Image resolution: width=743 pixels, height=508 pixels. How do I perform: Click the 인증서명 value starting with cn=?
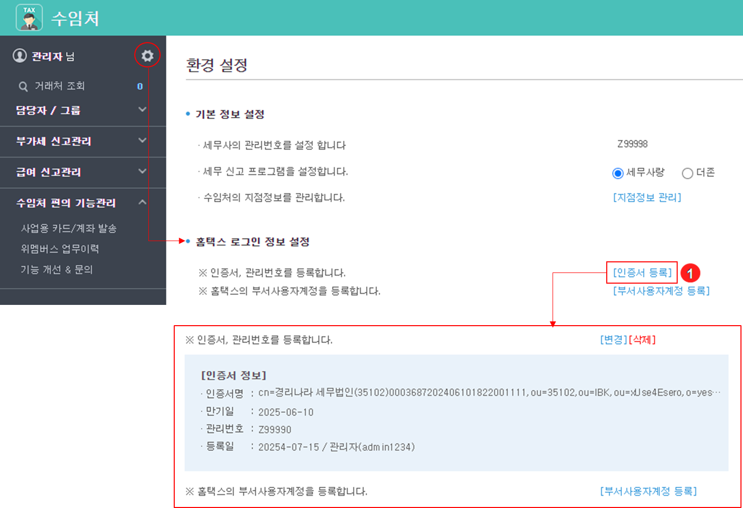(x=489, y=393)
